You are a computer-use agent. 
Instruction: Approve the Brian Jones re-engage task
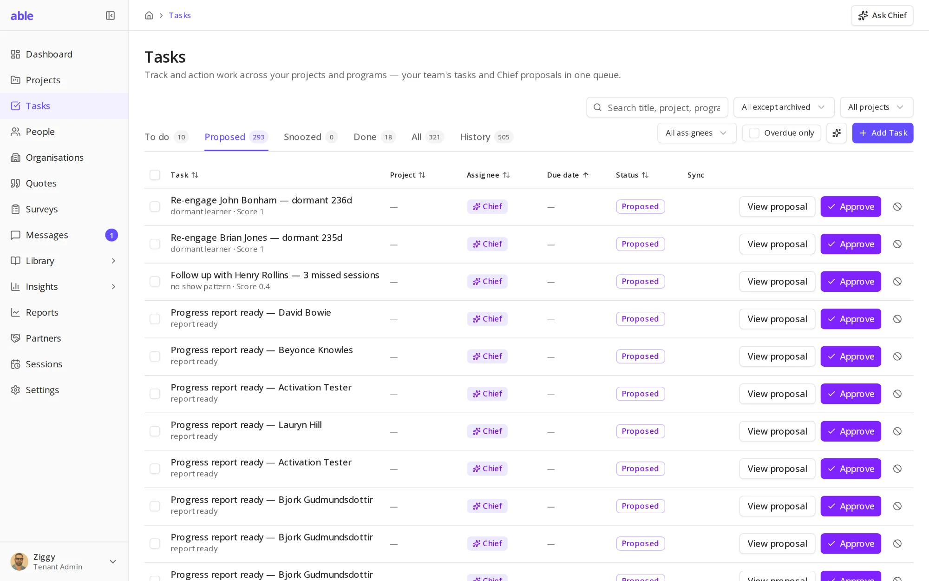click(850, 244)
